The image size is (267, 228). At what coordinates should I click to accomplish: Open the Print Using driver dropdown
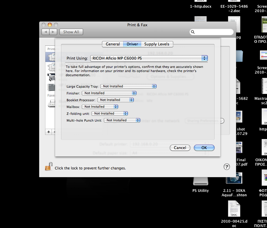pos(149,58)
